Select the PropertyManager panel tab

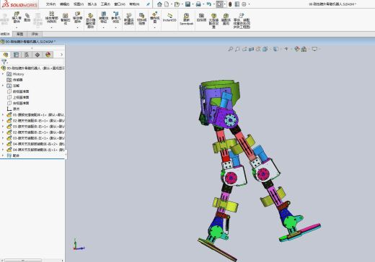tap(16, 55)
